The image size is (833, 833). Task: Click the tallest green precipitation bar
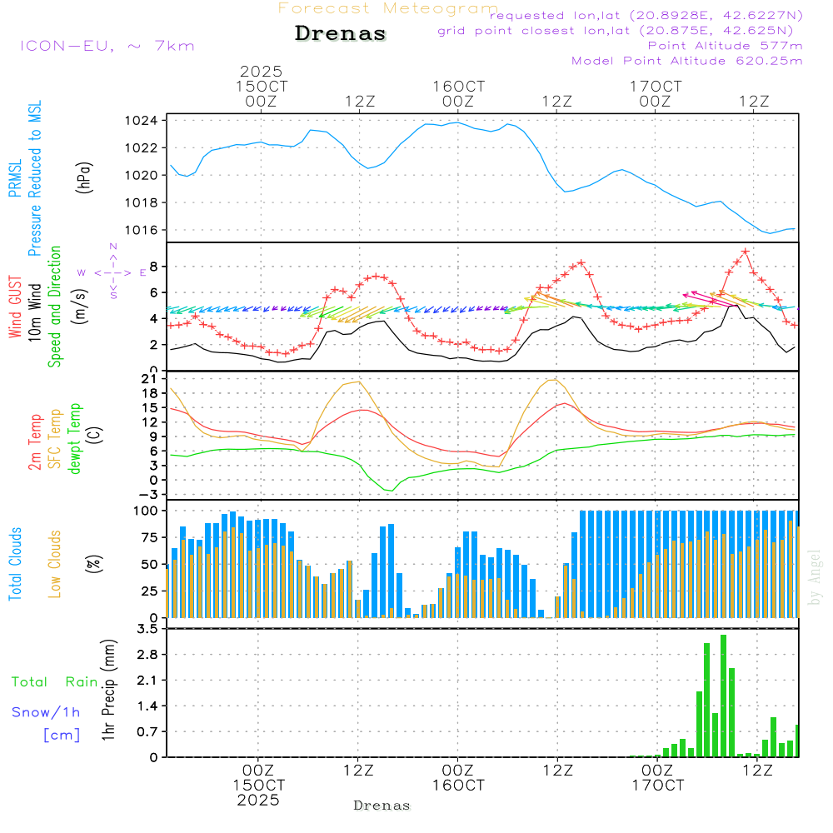pyautogui.click(x=723, y=696)
